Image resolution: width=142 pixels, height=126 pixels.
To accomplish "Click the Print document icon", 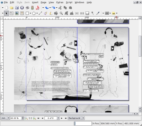I will [27, 8].
